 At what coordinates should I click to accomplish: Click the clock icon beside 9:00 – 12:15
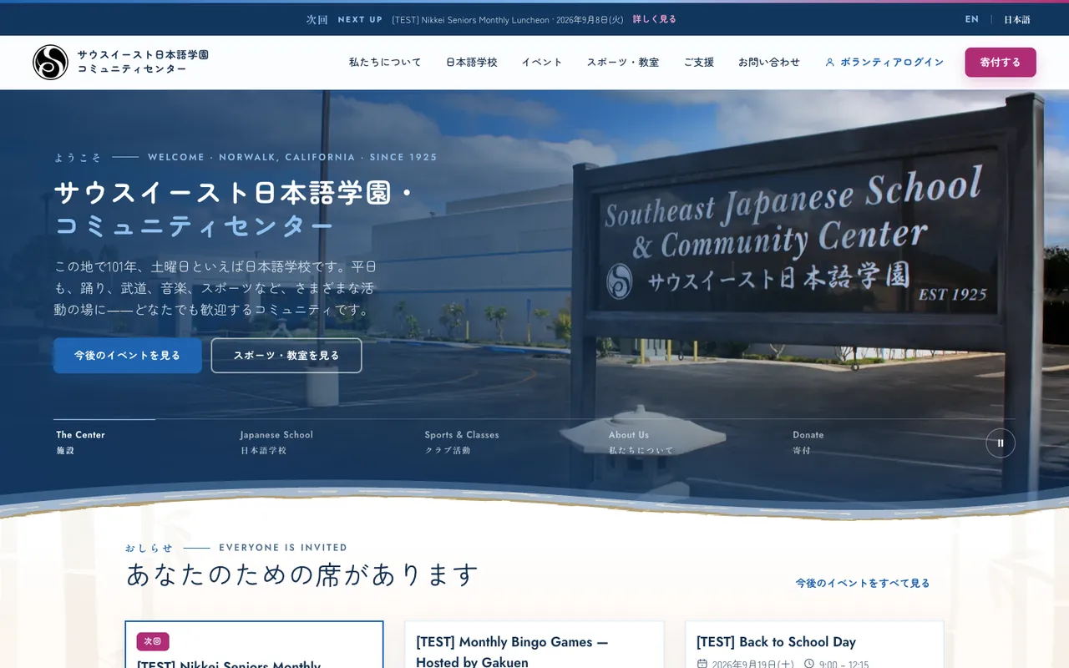click(809, 665)
